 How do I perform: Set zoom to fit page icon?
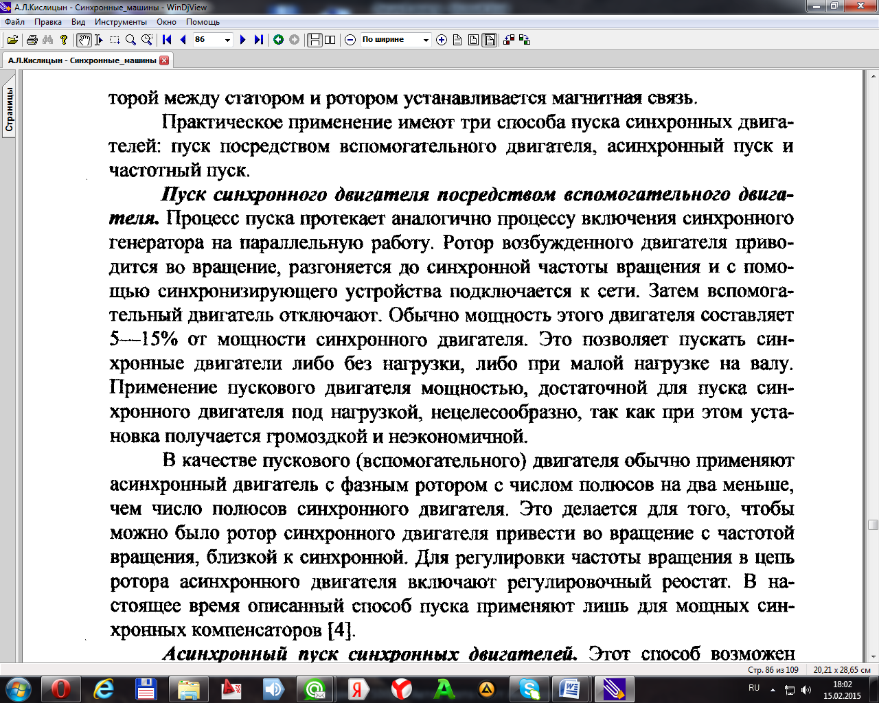473,40
